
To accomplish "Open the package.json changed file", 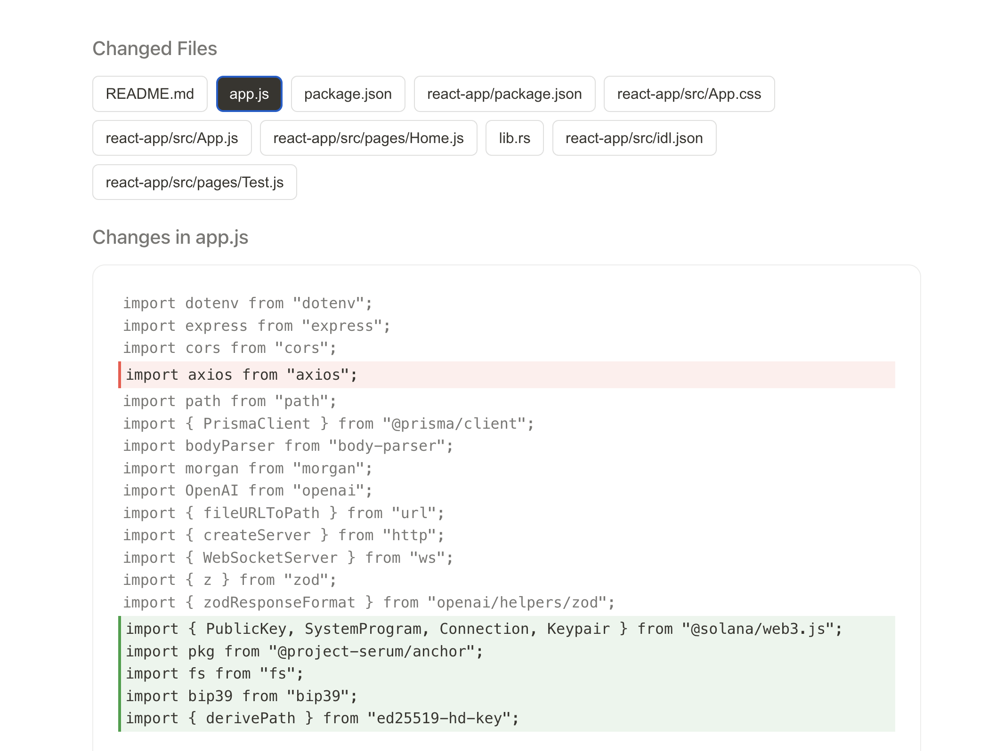I will [x=348, y=94].
